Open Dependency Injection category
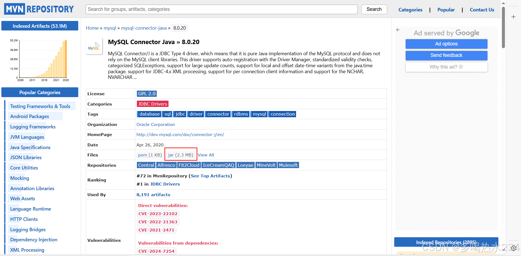Screen dimensions: 521x256 coord(34,240)
